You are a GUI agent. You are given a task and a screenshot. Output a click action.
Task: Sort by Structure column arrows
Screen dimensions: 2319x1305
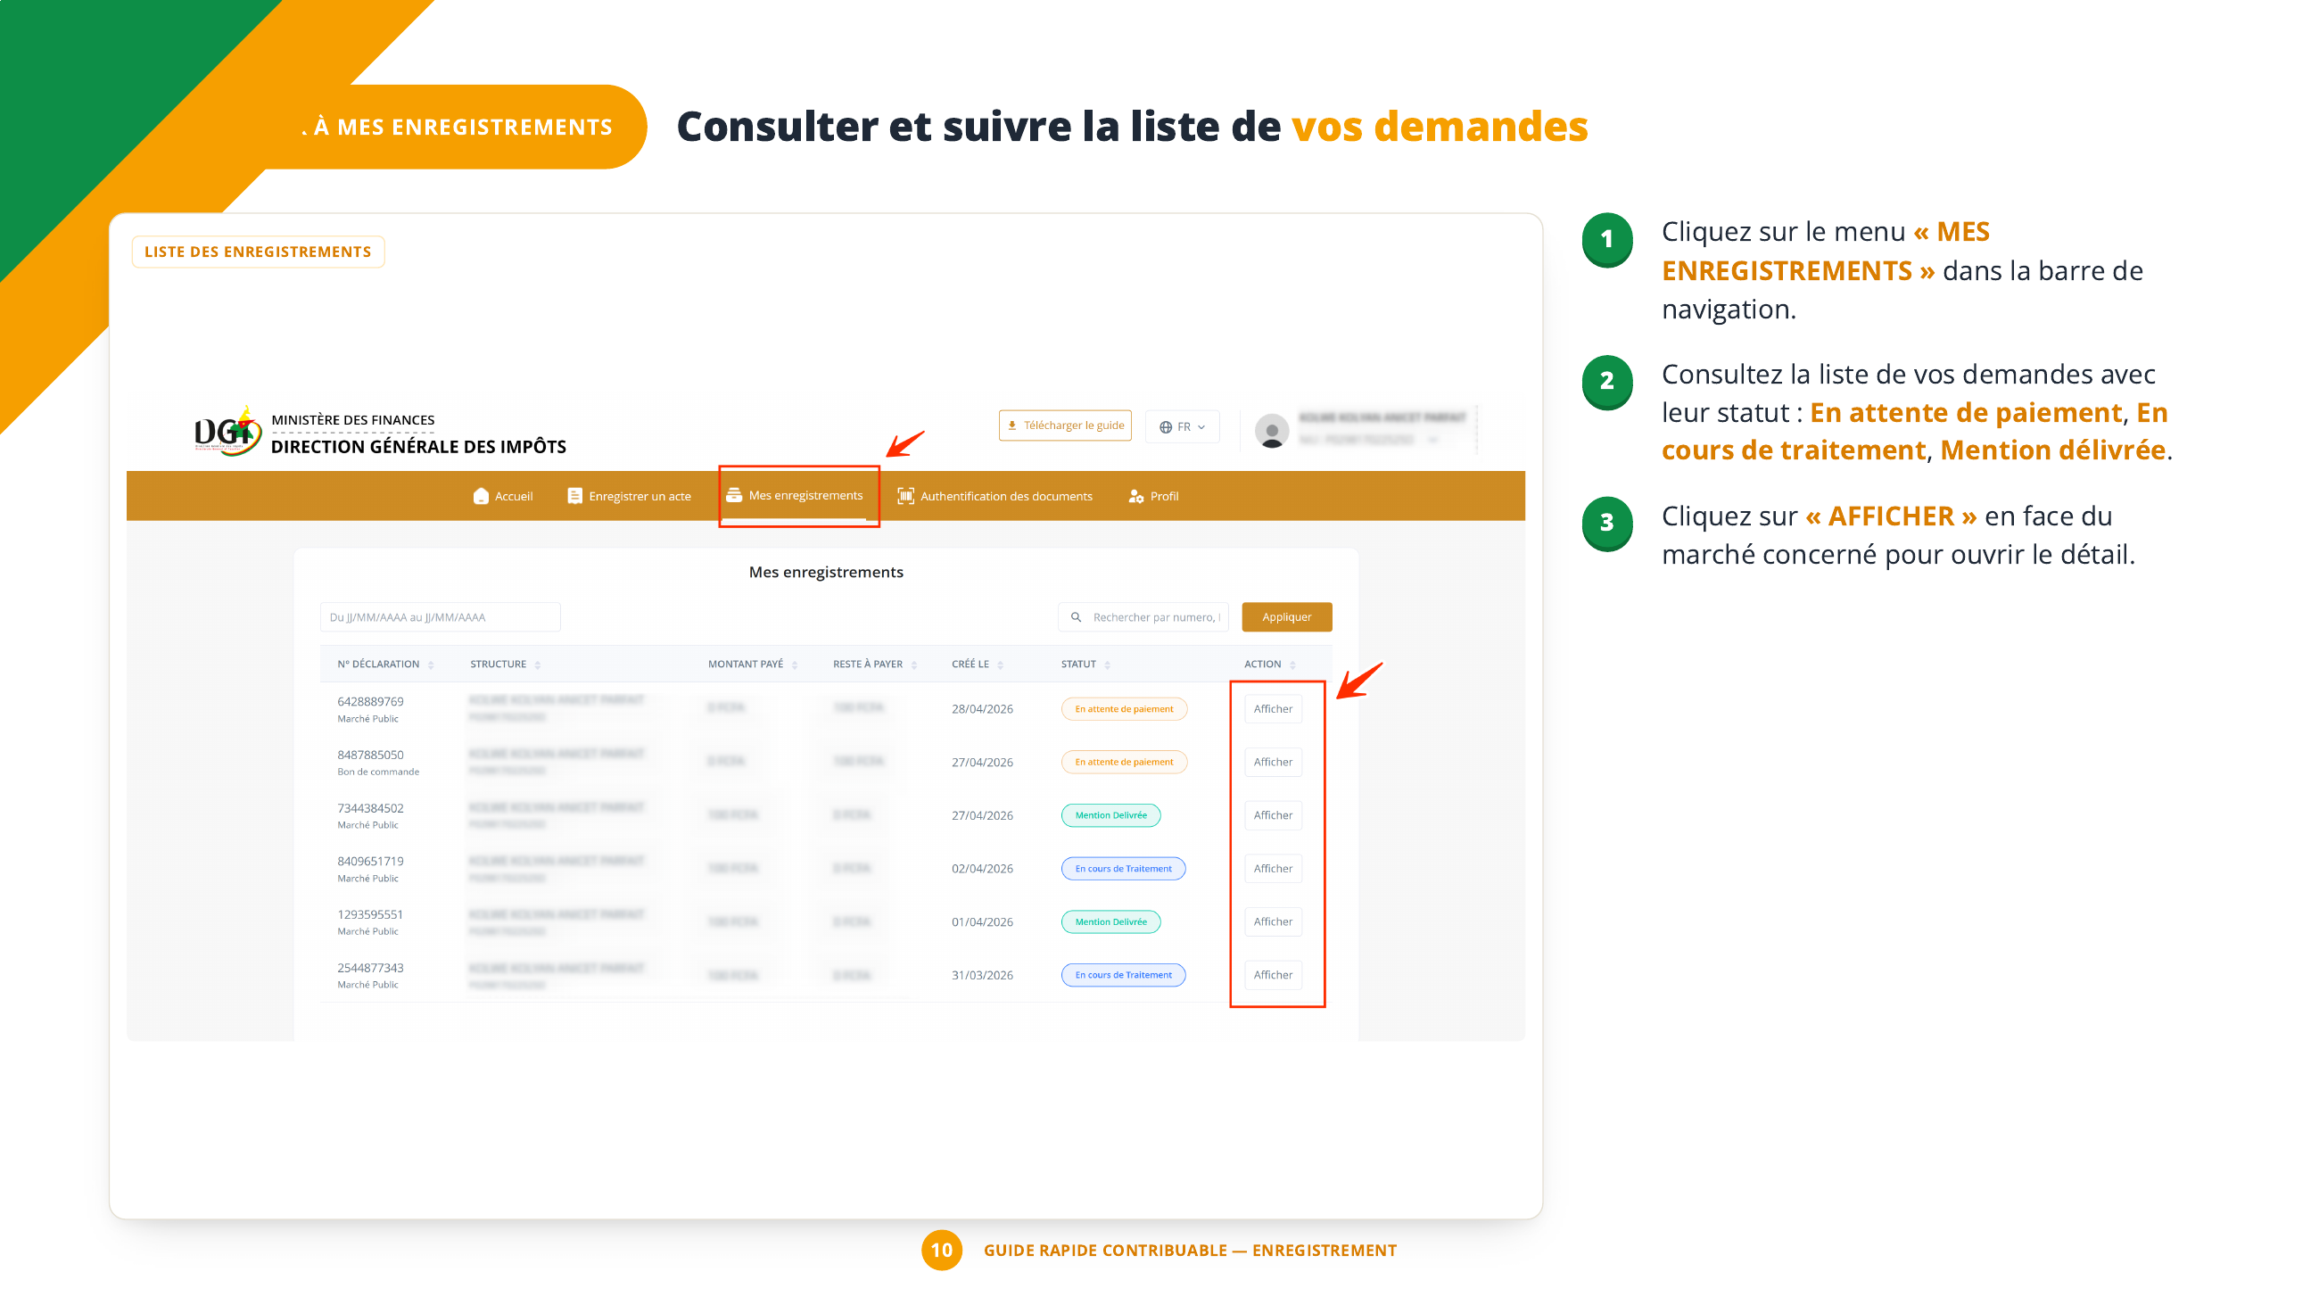point(538,665)
